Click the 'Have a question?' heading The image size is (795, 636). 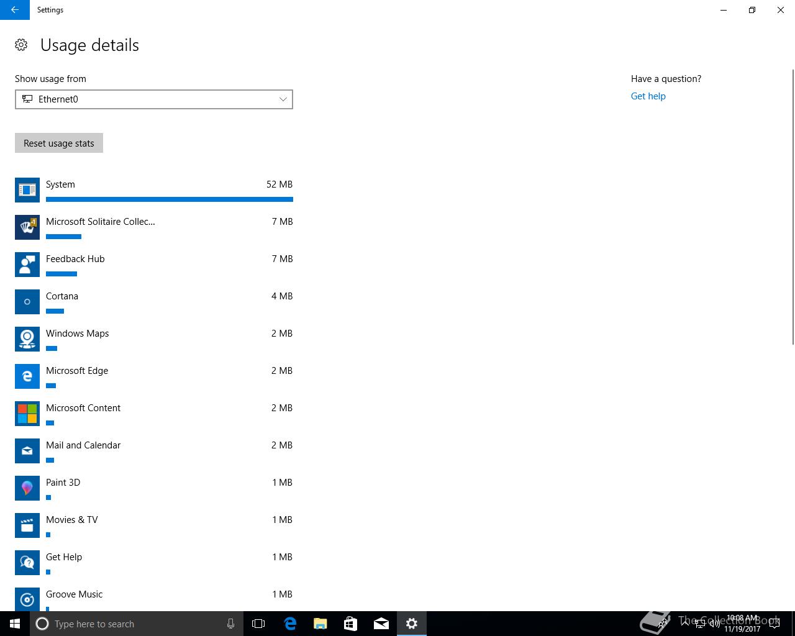[x=666, y=79]
